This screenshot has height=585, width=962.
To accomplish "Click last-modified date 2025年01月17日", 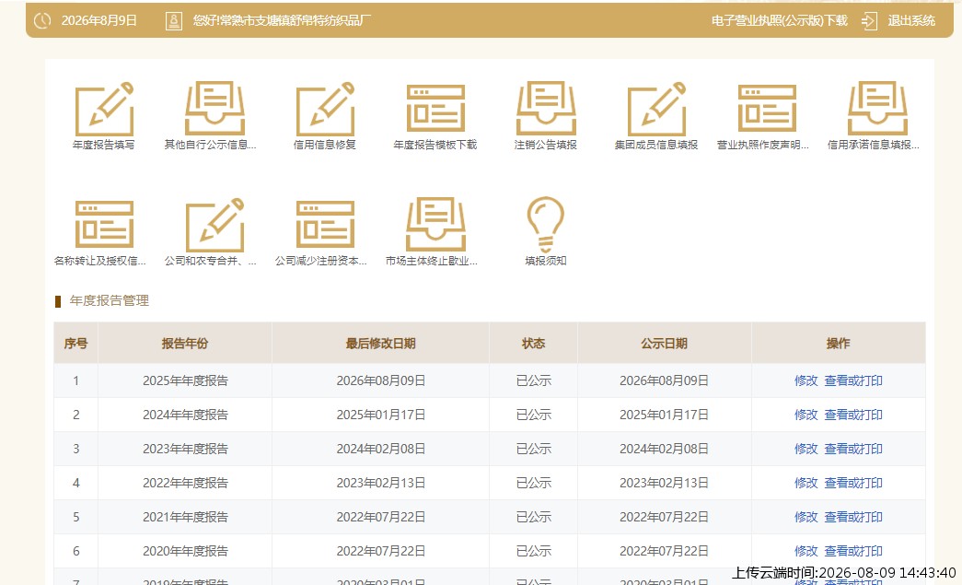I will pyautogui.click(x=380, y=415).
